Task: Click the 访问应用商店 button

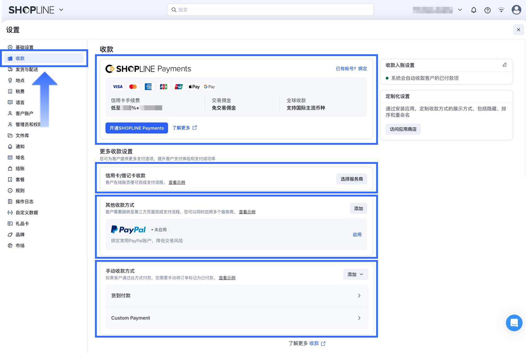Action: pos(403,129)
